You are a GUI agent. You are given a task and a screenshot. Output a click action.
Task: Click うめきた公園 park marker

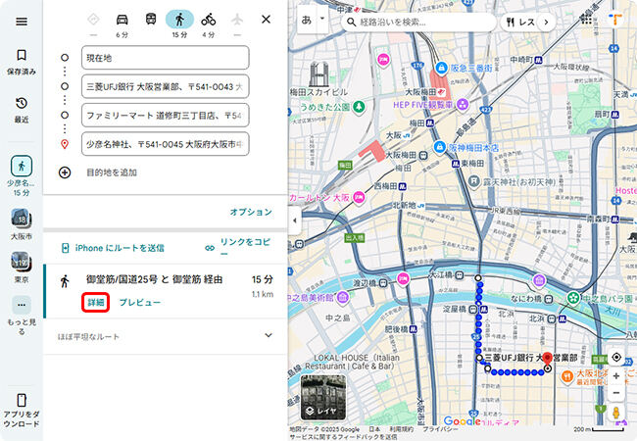(x=359, y=107)
